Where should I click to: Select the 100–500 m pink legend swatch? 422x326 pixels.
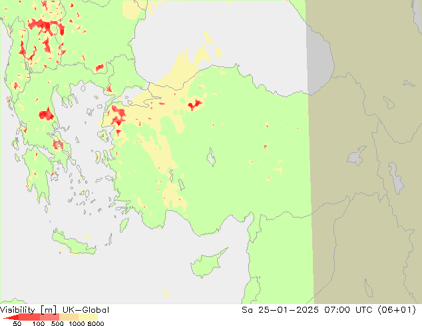[49, 317]
